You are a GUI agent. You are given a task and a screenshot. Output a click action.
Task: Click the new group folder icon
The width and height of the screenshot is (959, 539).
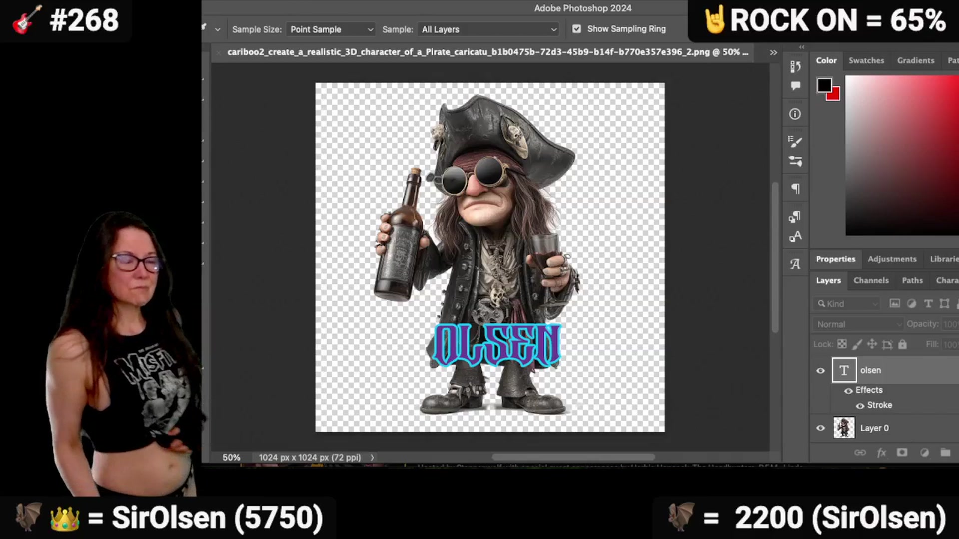click(x=945, y=453)
